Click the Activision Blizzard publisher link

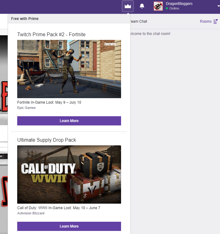pos(31,213)
